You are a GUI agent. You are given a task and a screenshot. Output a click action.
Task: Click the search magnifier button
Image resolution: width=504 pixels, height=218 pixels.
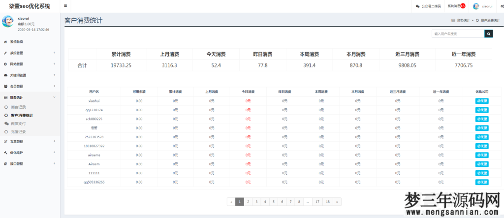(x=489, y=34)
